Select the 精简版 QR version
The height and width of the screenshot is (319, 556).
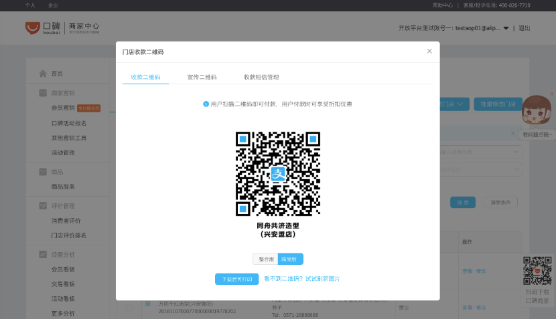tap(291, 259)
